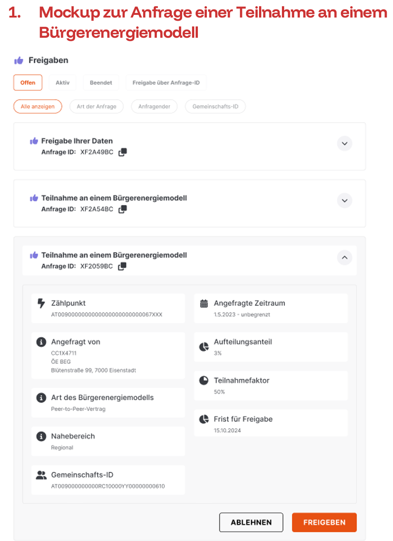The image size is (393, 541).
Task: Click the Zählpunkt lightning bolt icon
Action: click(x=41, y=303)
